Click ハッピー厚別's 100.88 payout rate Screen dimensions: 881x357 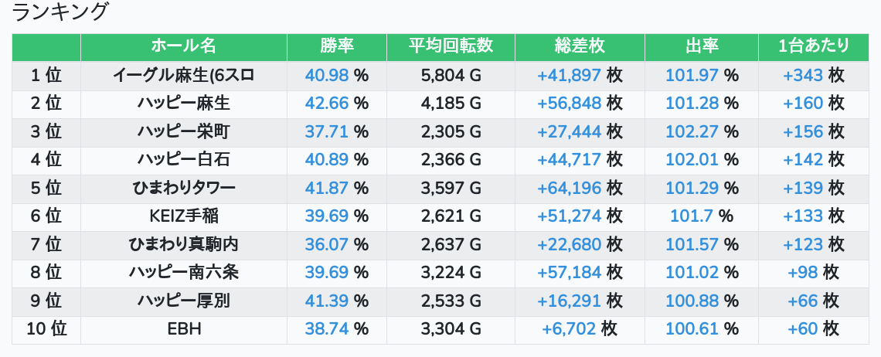692,301
